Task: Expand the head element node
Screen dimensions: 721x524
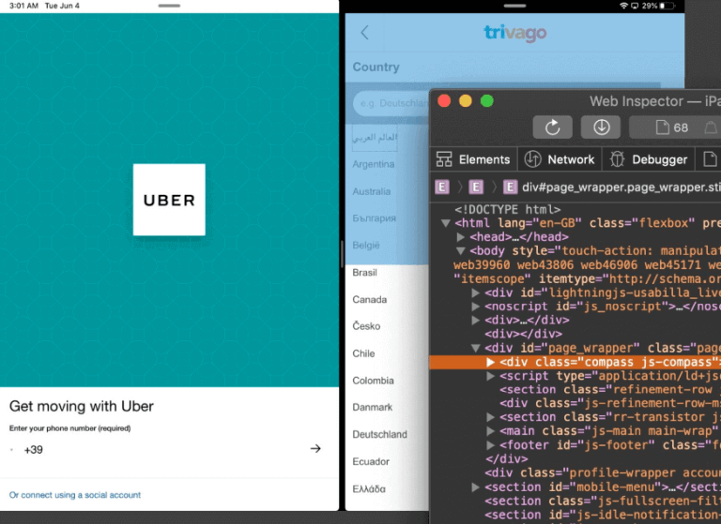Action: [x=460, y=237]
